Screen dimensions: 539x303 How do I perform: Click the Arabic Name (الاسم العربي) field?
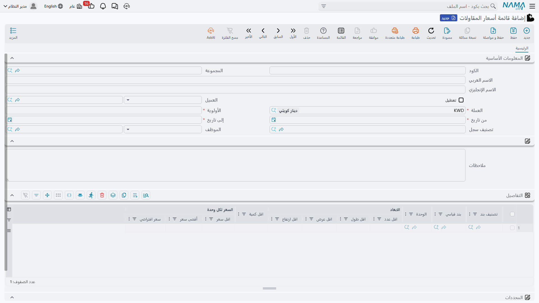(x=236, y=80)
